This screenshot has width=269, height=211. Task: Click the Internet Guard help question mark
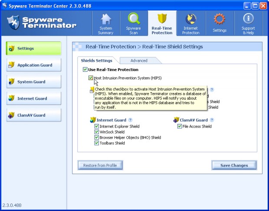tap(131, 120)
